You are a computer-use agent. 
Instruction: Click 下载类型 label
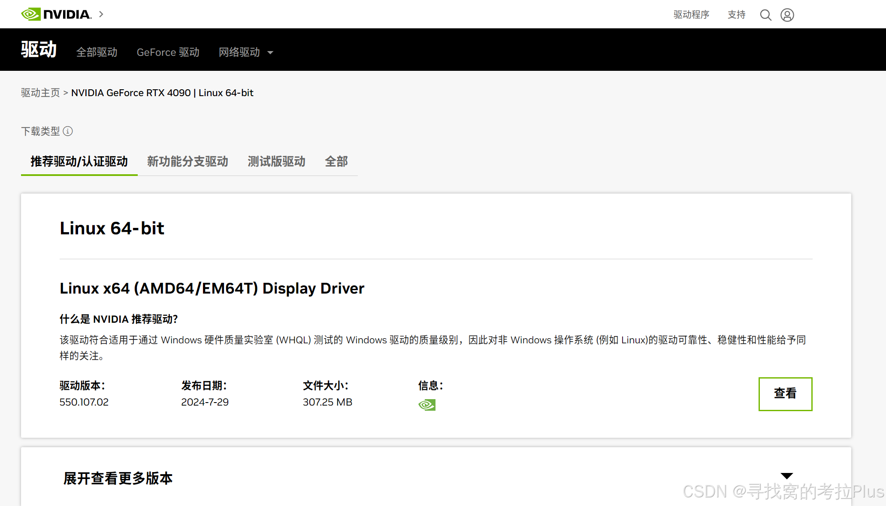(40, 131)
